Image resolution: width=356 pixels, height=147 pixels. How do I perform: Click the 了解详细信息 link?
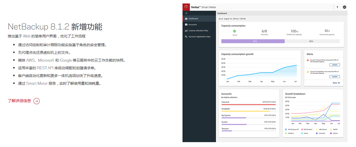[19, 101]
